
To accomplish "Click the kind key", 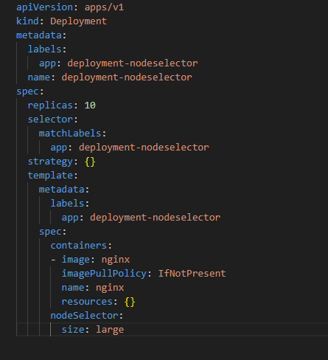I will (27, 21).
